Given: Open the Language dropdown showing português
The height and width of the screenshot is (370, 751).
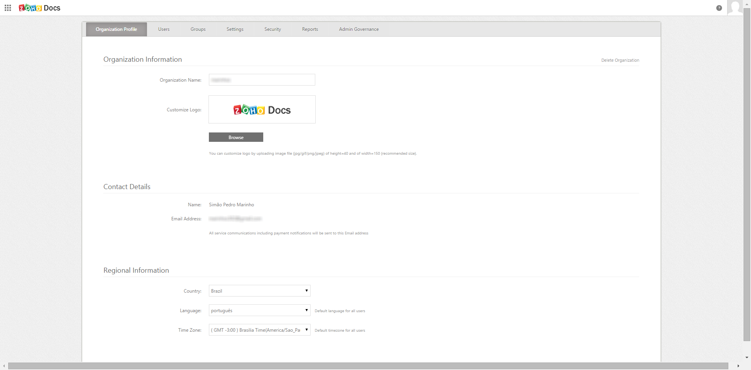Looking at the screenshot, I should (260, 310).
